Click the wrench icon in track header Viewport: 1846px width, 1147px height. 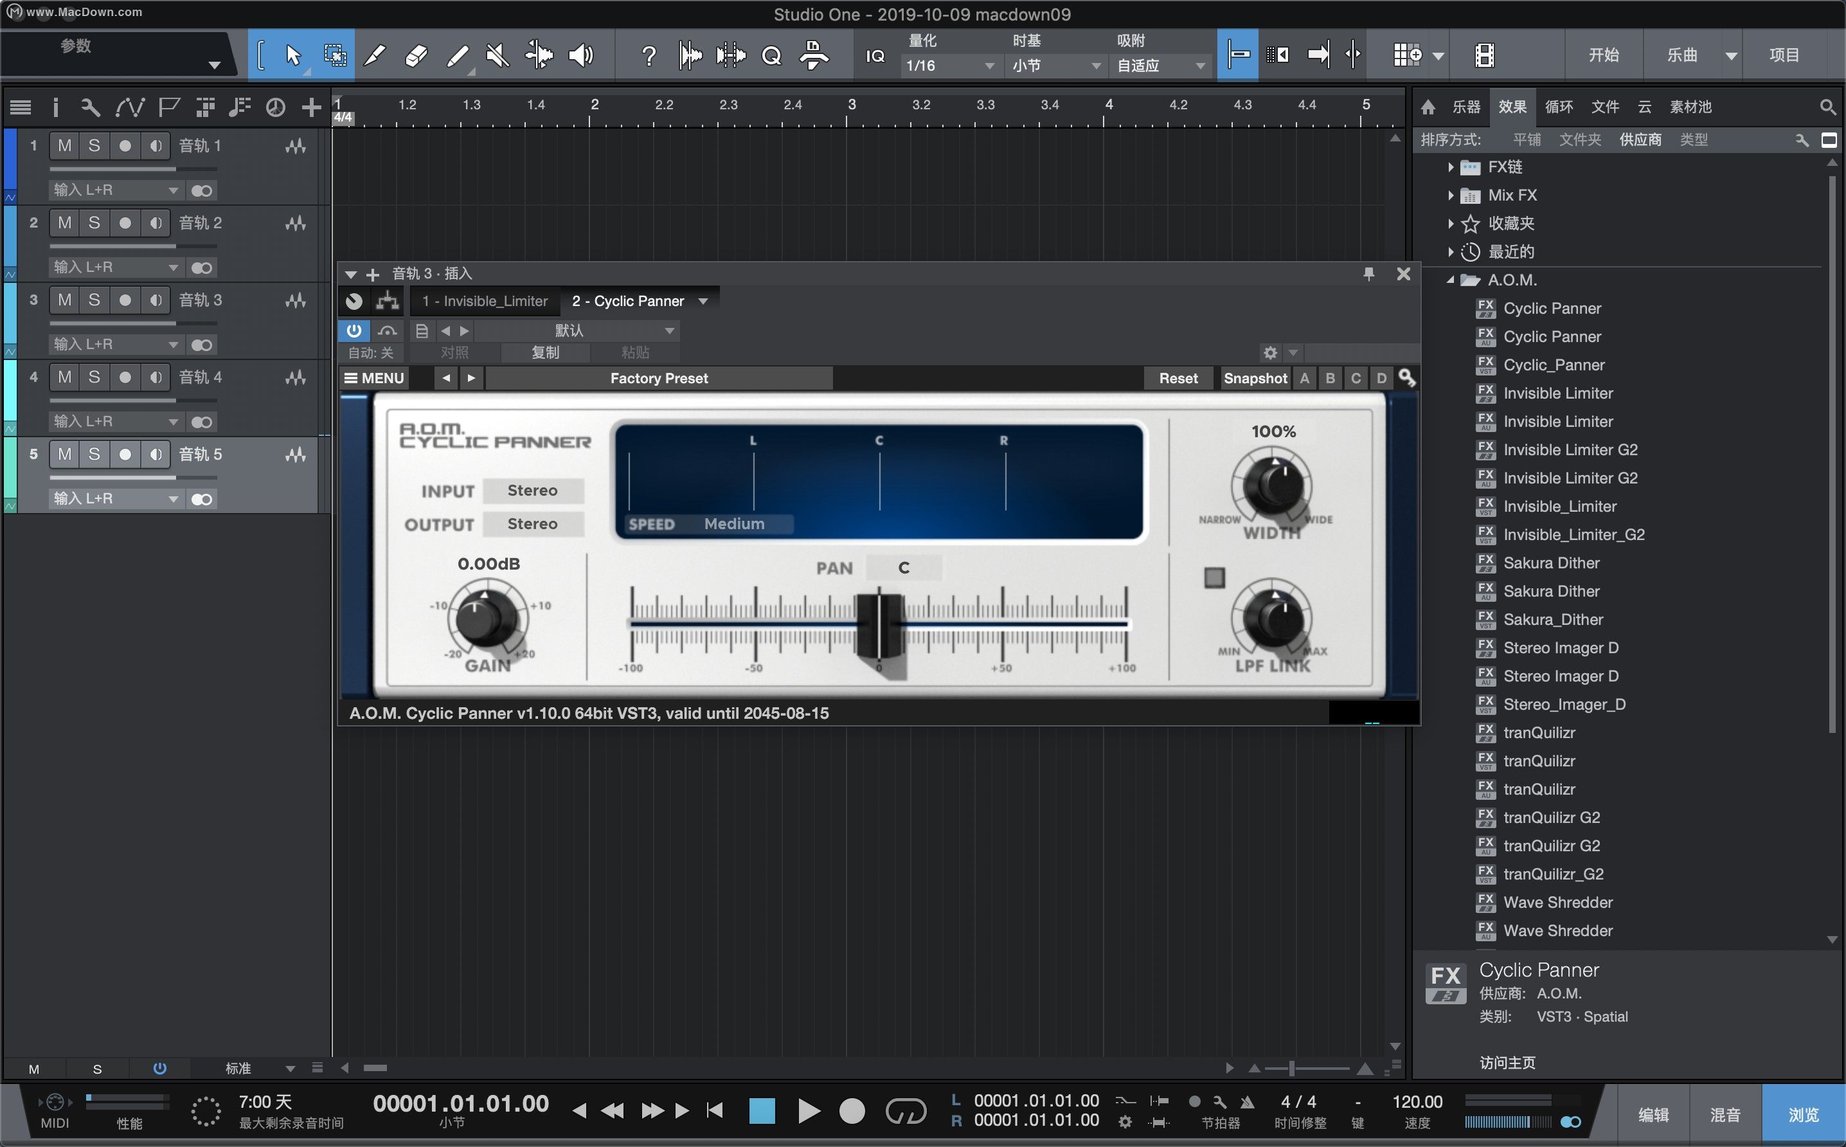tap(90, 107)
